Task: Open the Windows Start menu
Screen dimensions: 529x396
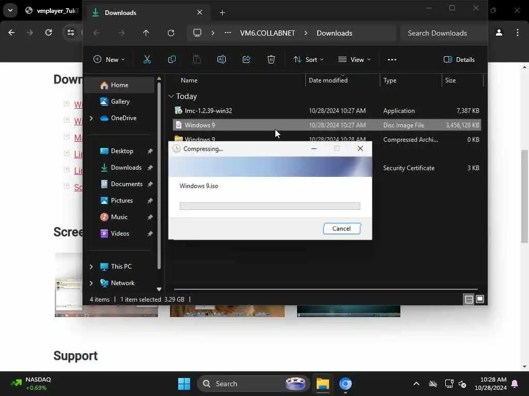Action: pyautogui.click(x=184, y=384)
